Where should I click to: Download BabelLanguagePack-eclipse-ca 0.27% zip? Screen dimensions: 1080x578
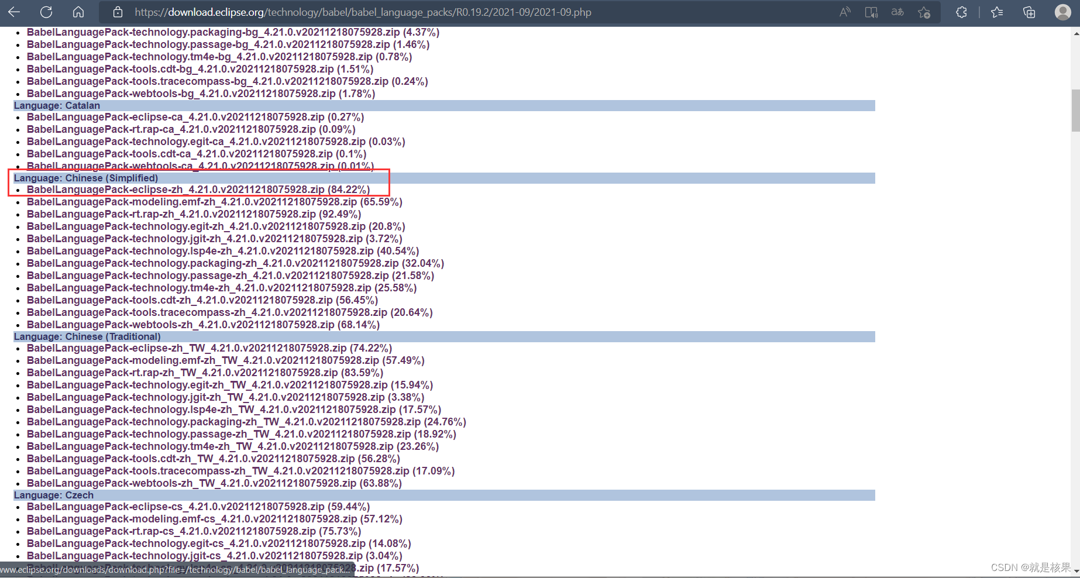click(x=195, y=117)
